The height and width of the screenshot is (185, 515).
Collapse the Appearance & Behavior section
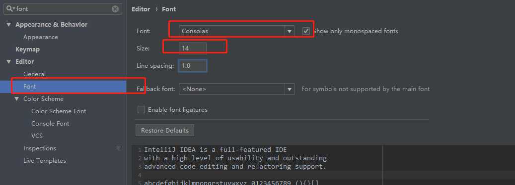[8, 25]
